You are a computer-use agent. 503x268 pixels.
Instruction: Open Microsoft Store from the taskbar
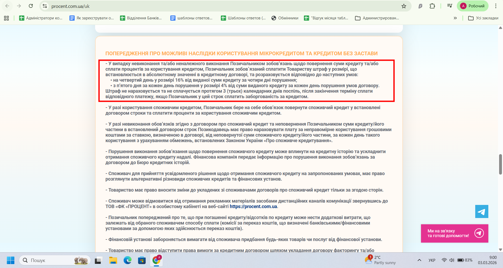[x=142, y=260]
